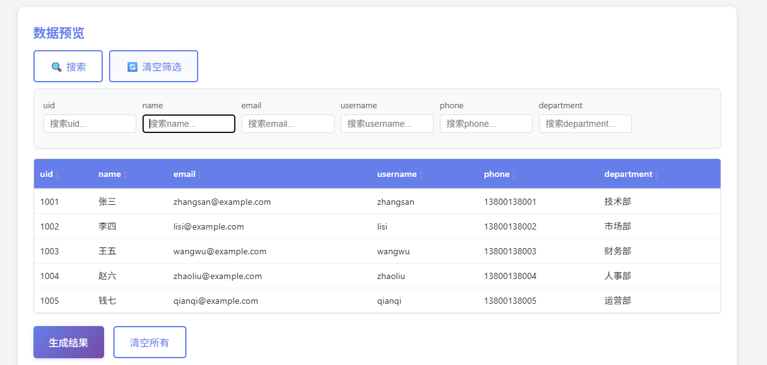Click department column sort arrow
The width and height of the screenshot is (767, 365).
(657, 175)
